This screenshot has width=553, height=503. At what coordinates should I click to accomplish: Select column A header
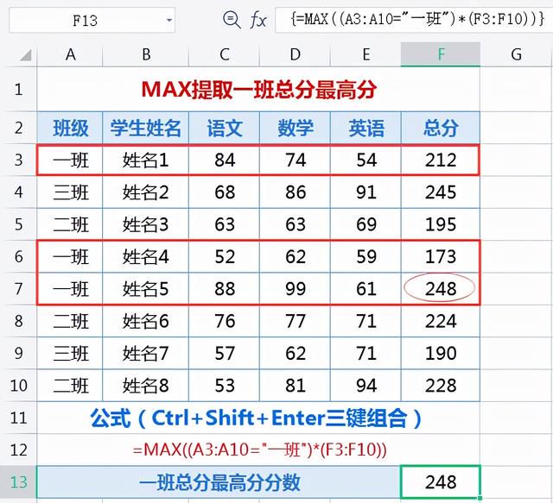[x=70, y=54]
